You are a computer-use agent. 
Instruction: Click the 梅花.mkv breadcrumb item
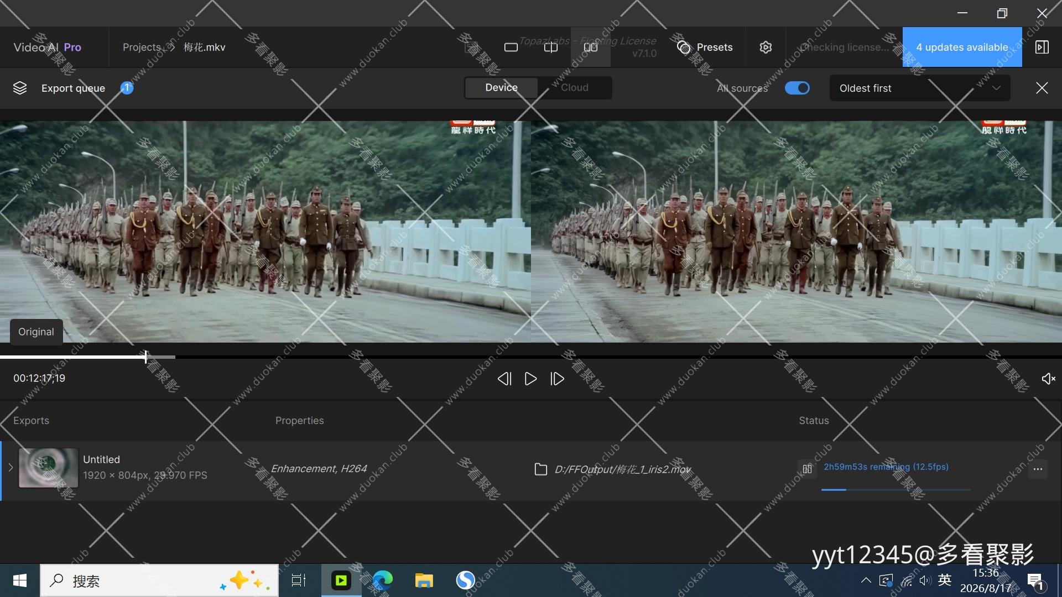click(205, 48)
